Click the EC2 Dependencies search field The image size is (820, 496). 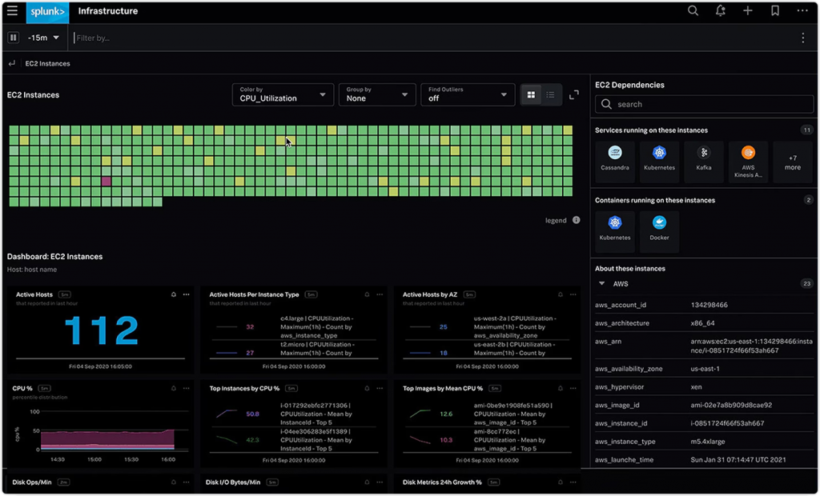pos(703,104)
